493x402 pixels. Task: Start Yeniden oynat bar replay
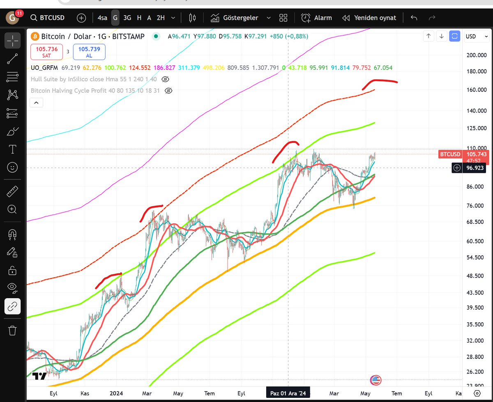coord(369,18)
